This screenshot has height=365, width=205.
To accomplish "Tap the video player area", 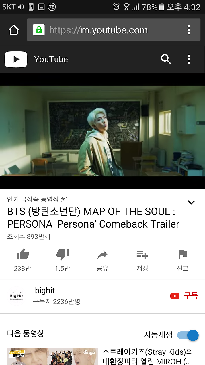I will coord(102,131).
